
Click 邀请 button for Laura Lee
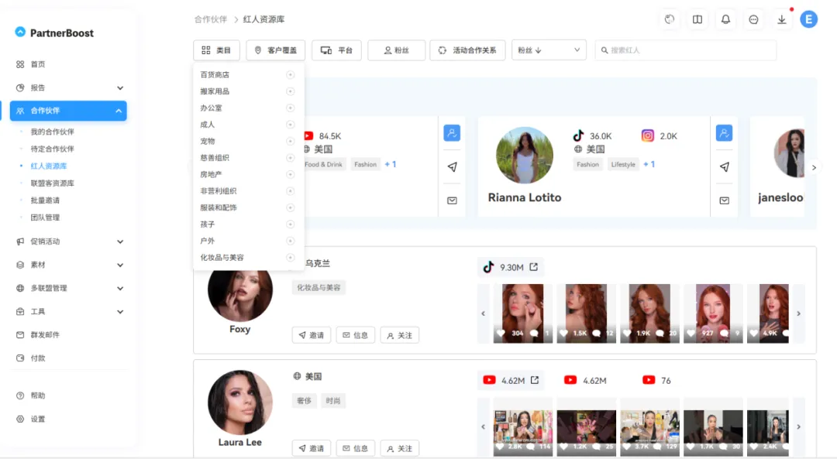(312, 448)
